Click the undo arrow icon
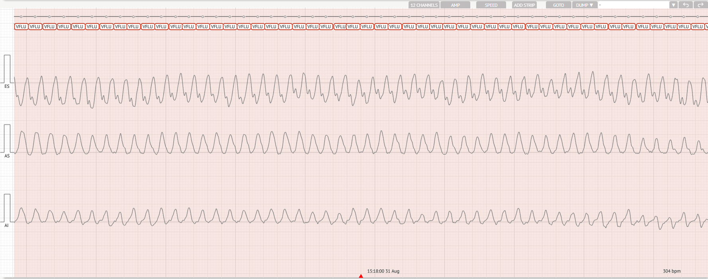708x279 pixels. 686,5
